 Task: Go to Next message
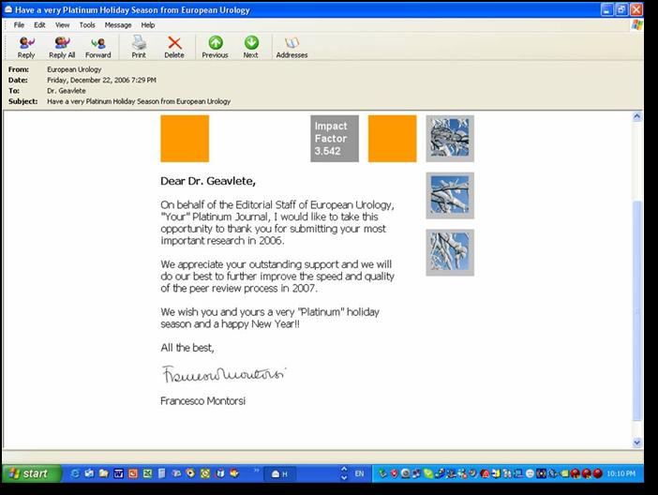[x=251, y=47]
